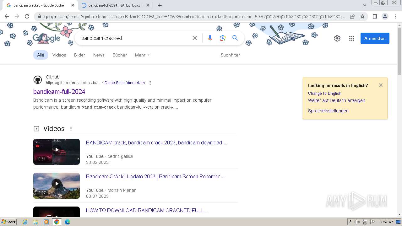This screenshot has width=402, height=226.
Task: Open media player from taskbar
Action: pyautogui.click(x=46, y=222)
